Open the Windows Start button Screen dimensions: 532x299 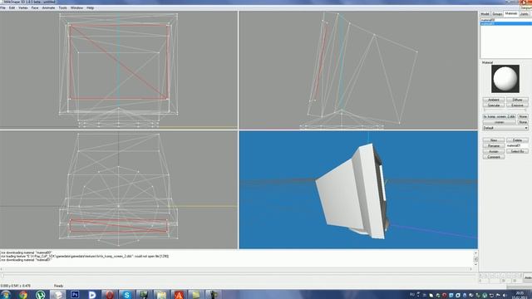pos(6,295)
